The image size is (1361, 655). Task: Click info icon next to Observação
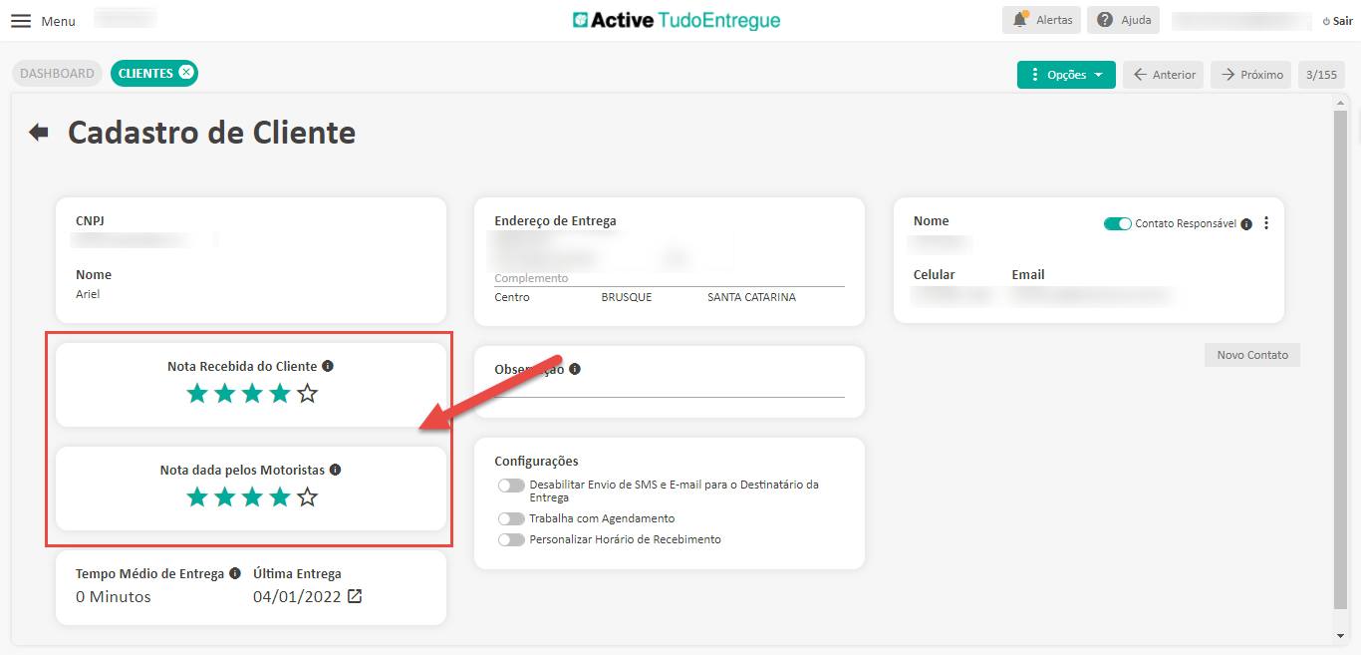pos(575,369)
